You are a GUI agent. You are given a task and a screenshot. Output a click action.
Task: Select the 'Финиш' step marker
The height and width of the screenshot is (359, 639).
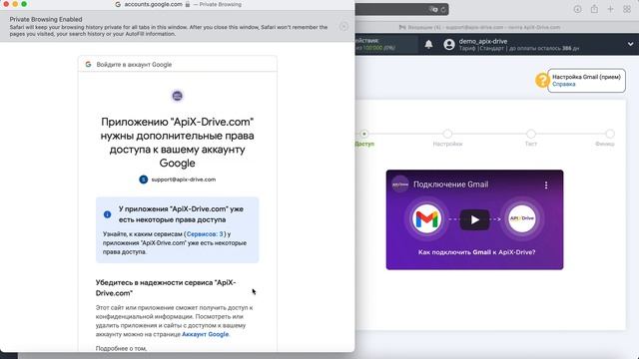(x=610, y=134)
